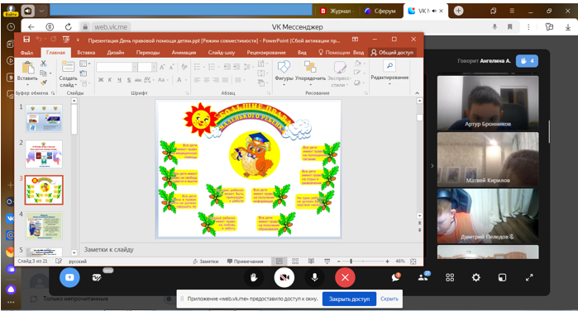The image size is (578, 311).
Task: Switch to the Сферум browser tab
Action: [x=381, y=11]
